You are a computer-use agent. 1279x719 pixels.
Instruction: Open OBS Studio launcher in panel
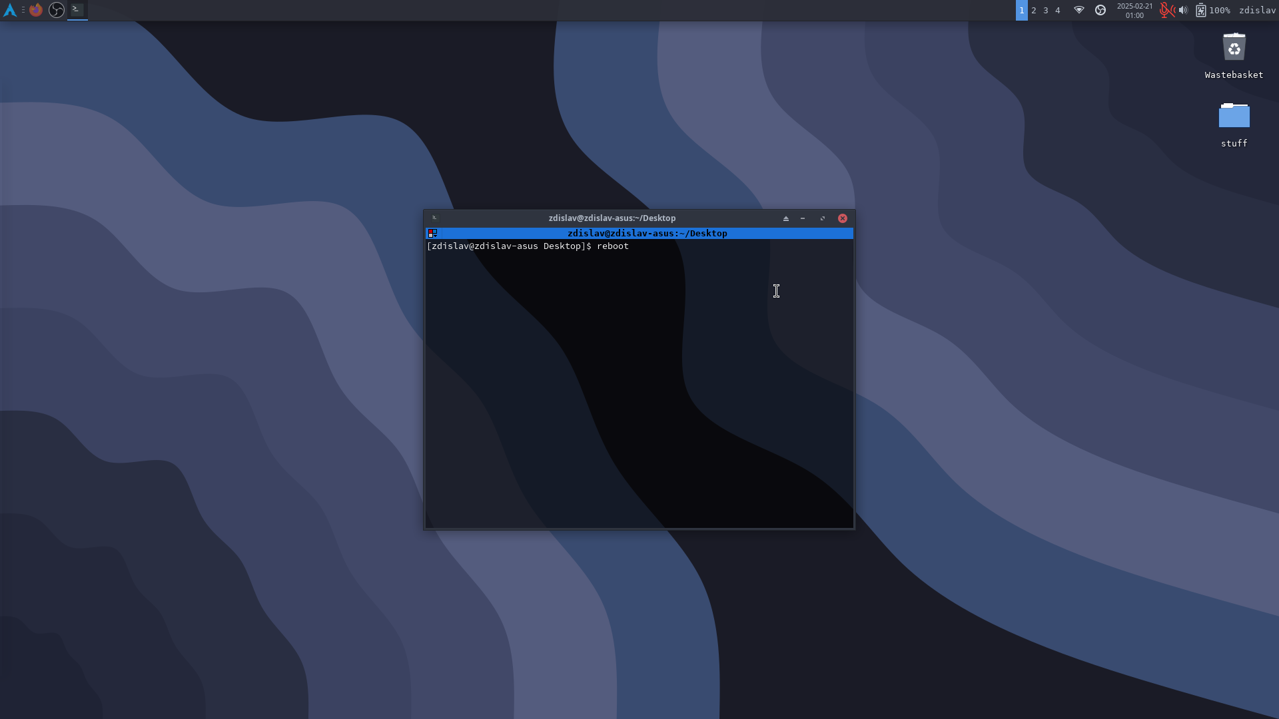(57, 10)
